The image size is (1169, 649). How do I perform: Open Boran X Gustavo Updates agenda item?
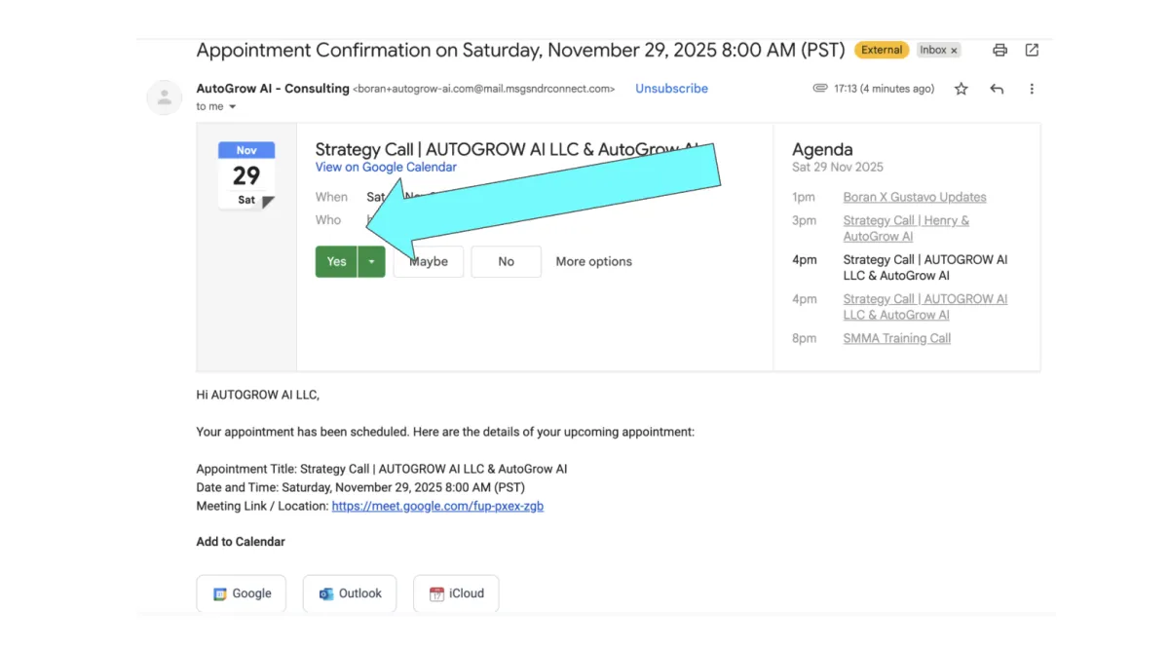tap(915, 197)
